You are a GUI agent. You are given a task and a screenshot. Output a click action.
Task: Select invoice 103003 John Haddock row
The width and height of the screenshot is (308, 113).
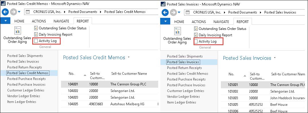click(263, 98)
